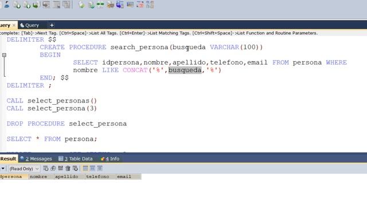The image size is (367, 206).
Task: Click the telefono column header
Action: pos(100,177)
